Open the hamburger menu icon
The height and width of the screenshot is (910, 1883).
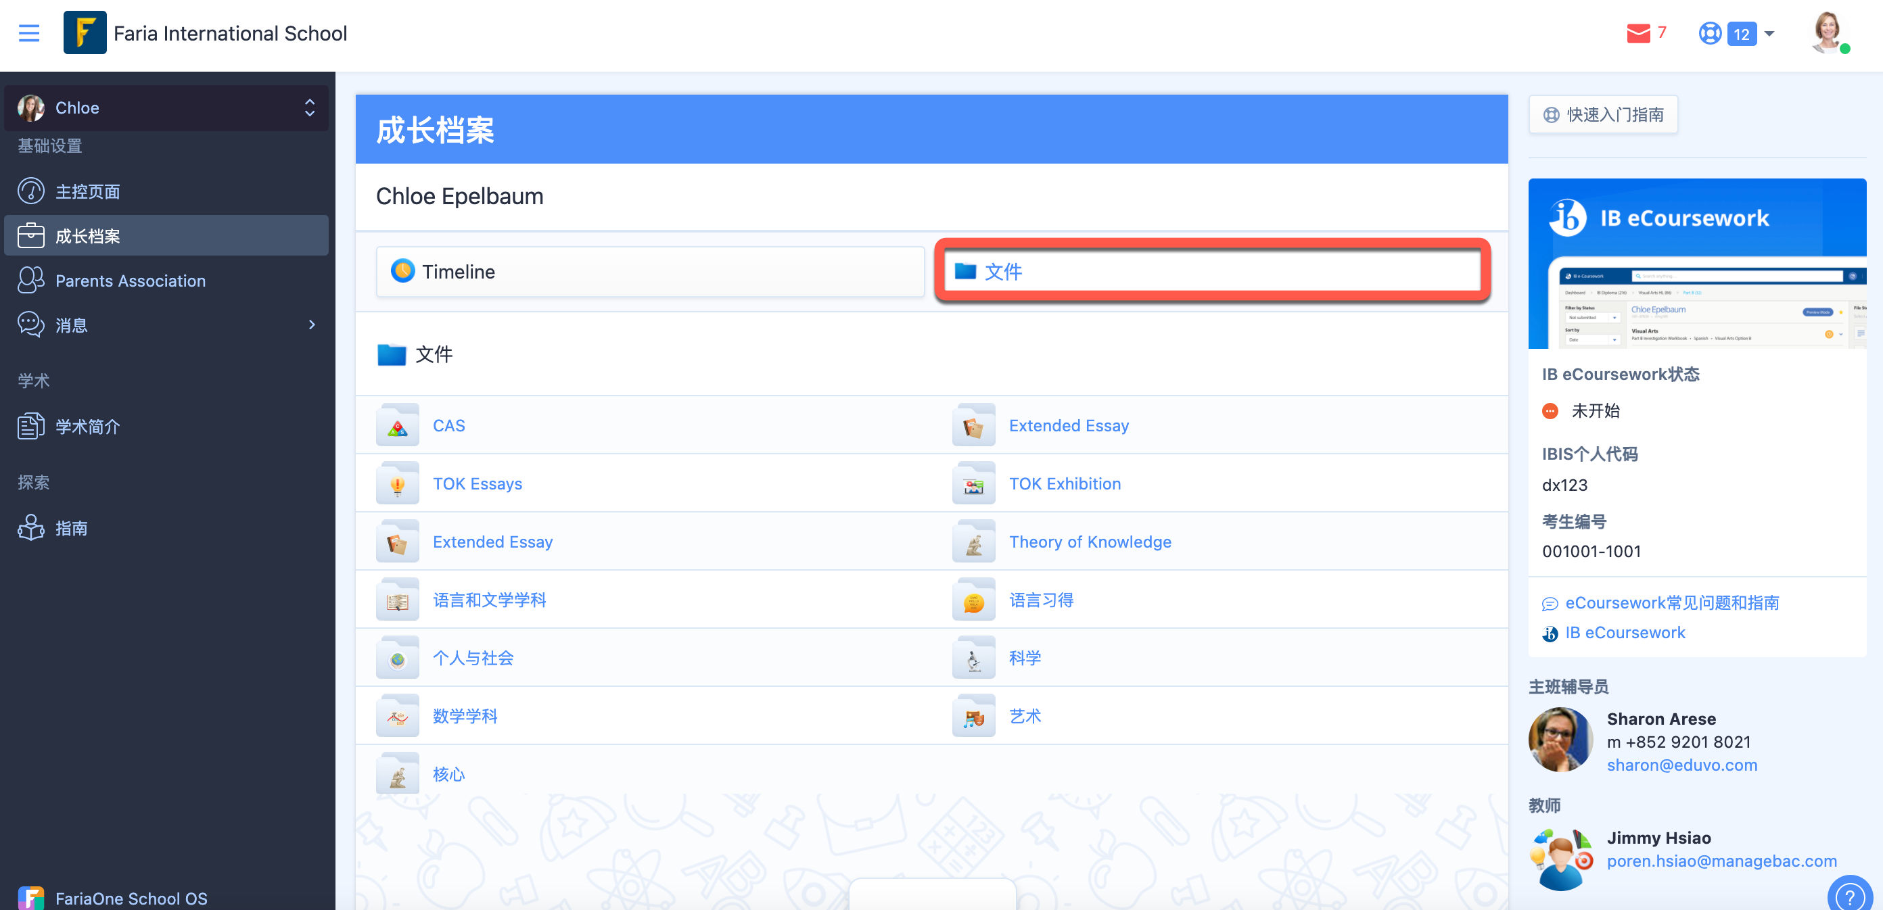pos(29,33)
